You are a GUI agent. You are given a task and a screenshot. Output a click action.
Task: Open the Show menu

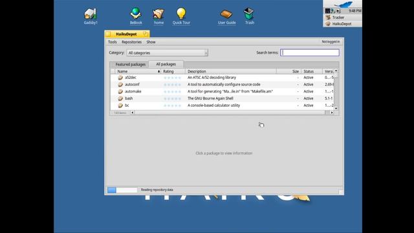click(x=151, y=42)
